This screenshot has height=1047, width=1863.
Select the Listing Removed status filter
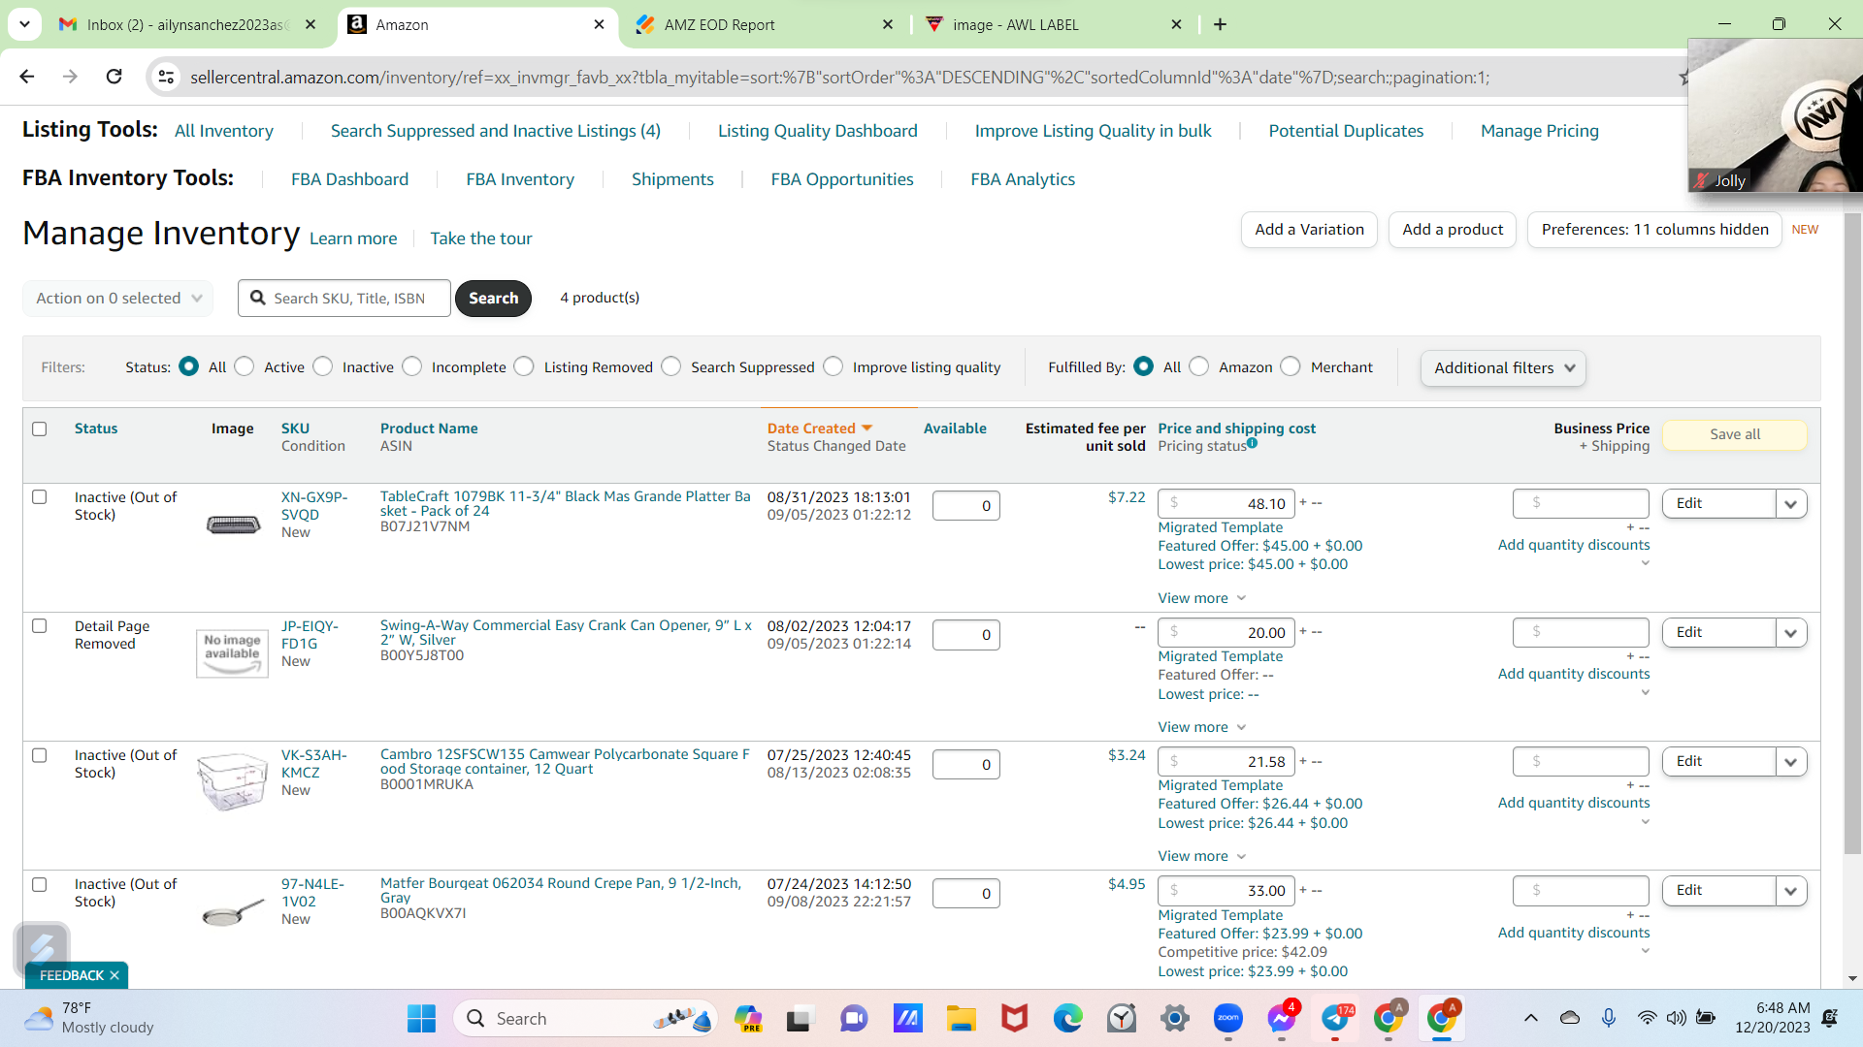524,366
